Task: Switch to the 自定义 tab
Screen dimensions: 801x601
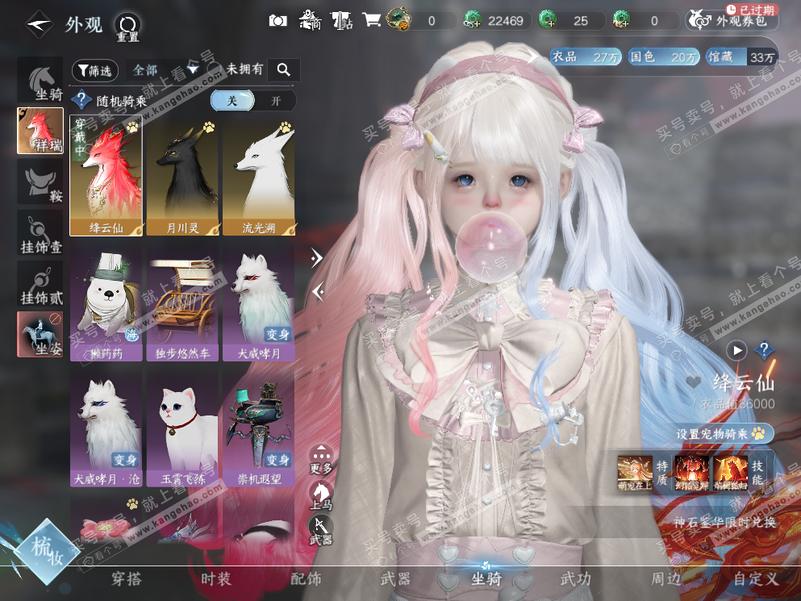Action: (756, 579)
